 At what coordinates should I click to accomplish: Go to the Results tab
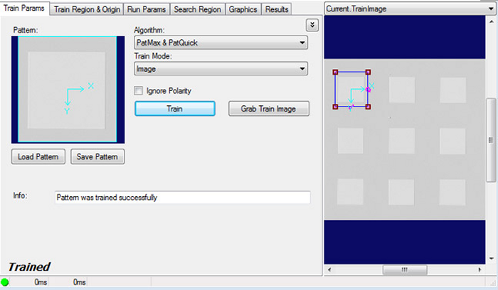tap(277, 9)
